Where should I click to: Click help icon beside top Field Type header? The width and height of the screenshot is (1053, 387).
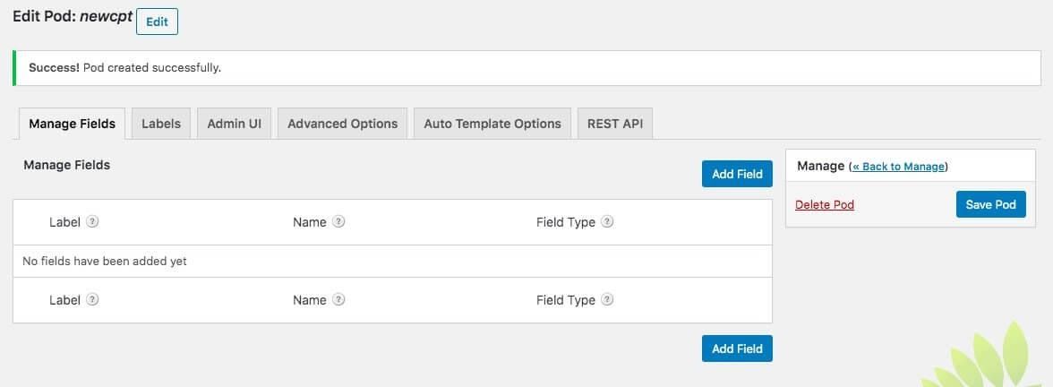point(607,222)
